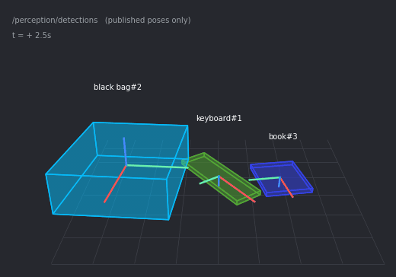Click the /perception/detections topic text

pos(55,20)
